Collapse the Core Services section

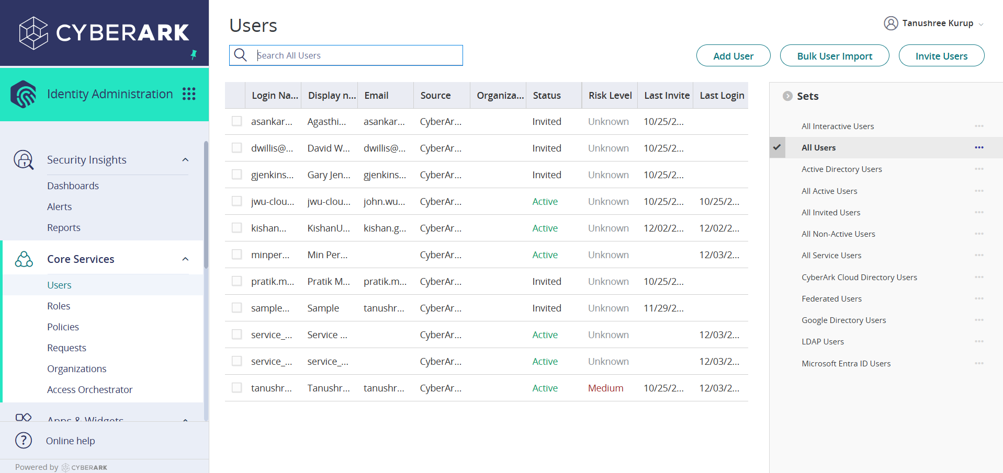point(185,259)
